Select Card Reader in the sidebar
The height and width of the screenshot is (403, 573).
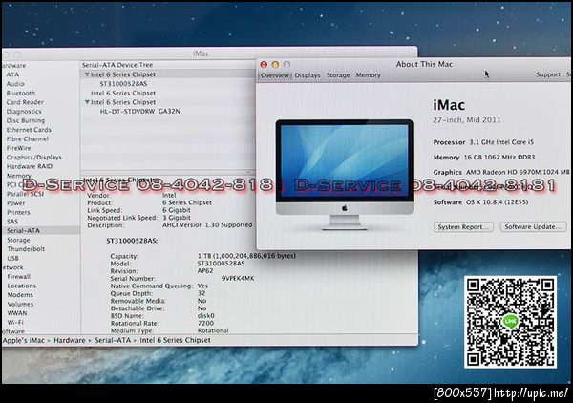[25, 102]
